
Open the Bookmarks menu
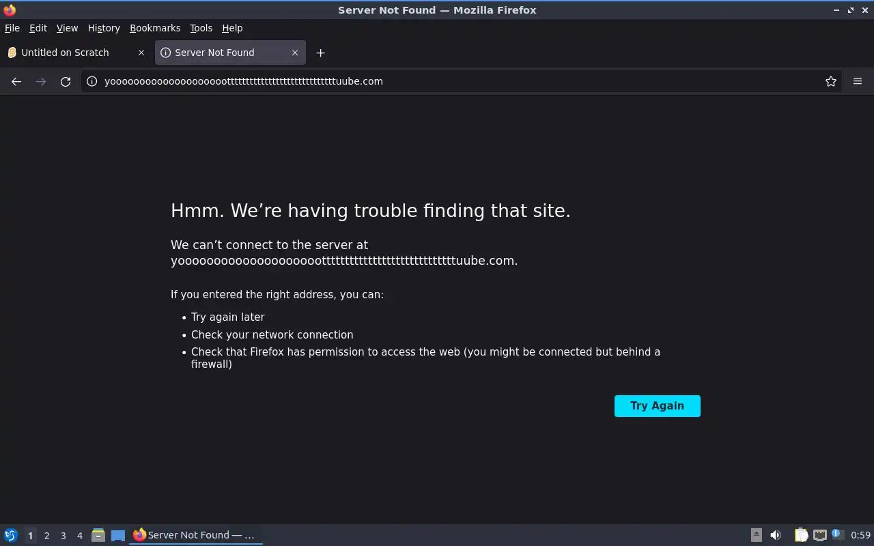coord(155,28)
